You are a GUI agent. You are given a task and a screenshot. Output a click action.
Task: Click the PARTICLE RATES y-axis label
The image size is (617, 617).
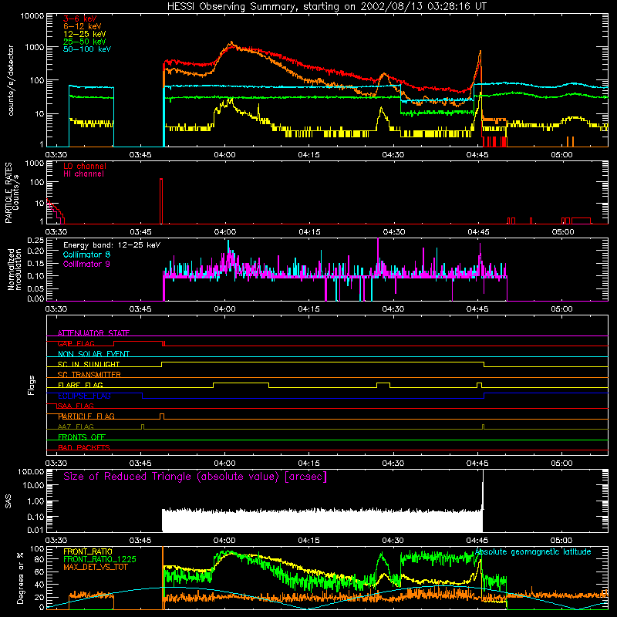(x=12, y=193)
